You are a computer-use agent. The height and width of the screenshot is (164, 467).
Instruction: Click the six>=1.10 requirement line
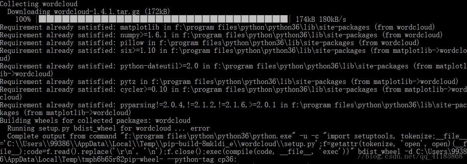(x=234, y=54)
